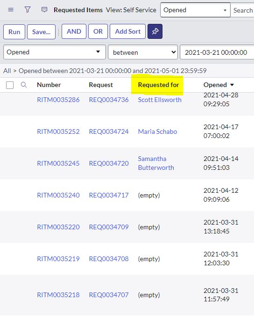Viewport: 254px width, 321px height.
Task: Click the Requested Items list title
Action: pyautogui.click(x=78, y=10)
